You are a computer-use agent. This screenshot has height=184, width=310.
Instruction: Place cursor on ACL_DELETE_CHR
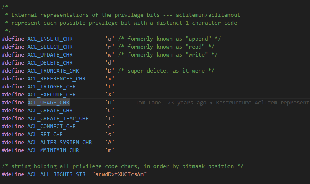point(50,63)
